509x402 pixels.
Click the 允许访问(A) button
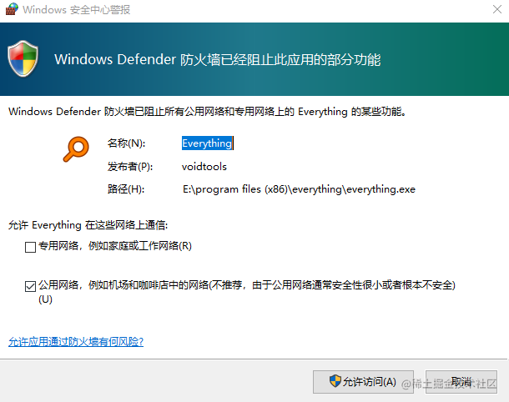(363, 382)
